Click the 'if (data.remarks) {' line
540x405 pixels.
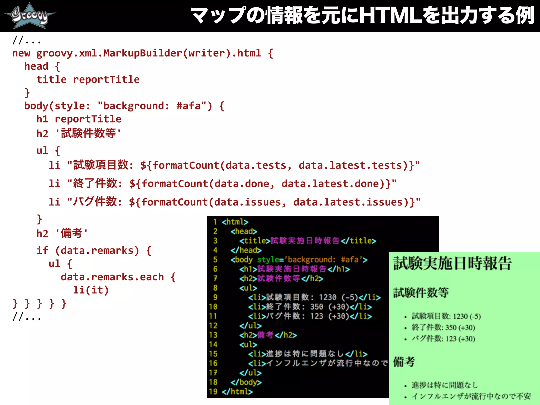click(94, 250)
